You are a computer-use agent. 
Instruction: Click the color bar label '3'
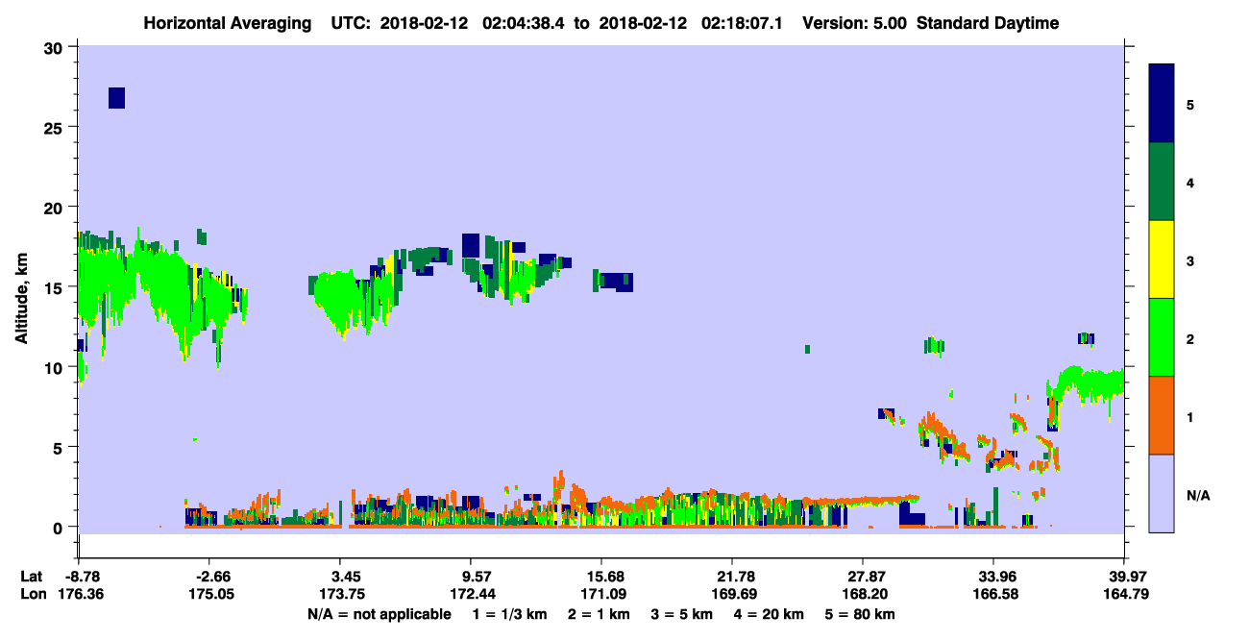click(1190, 260)
